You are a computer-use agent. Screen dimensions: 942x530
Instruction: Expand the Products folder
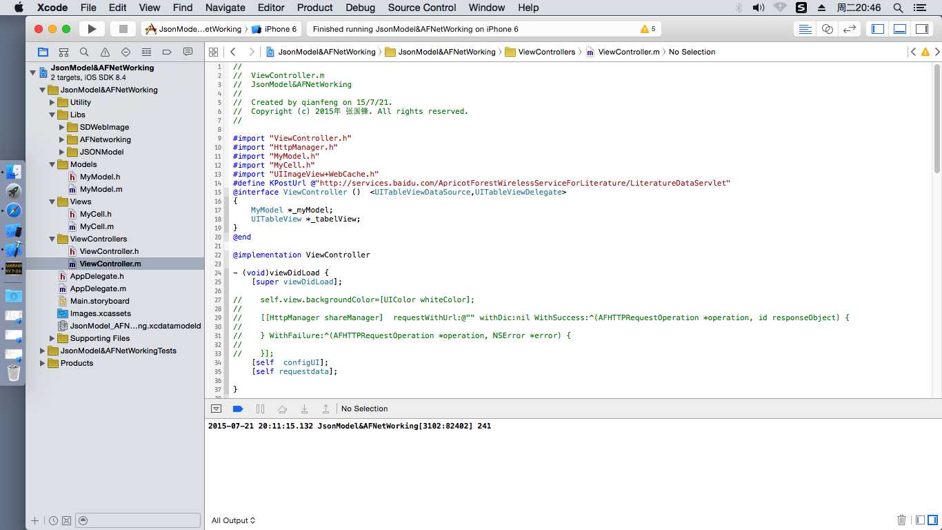(42, 363)
